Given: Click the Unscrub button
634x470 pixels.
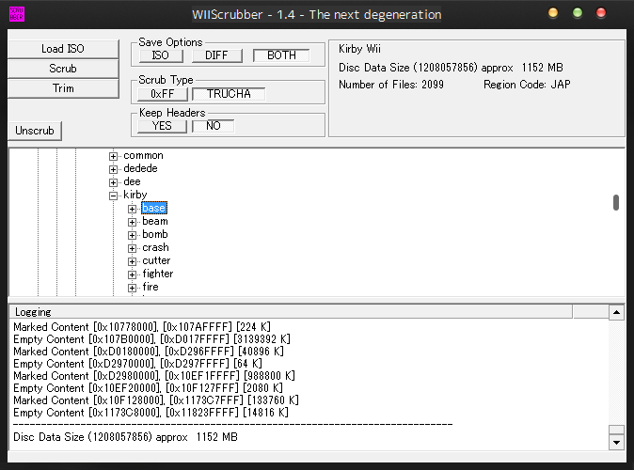Looking at the screenshot, I should click(x=35, y=131).
